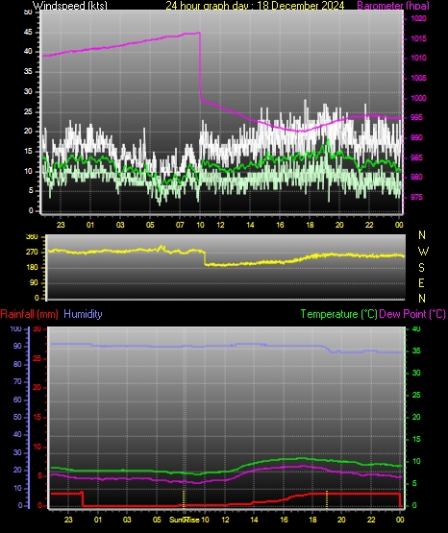Click the Dew Point (°C) legend label
This screenshot has width=448, height=533.
(x=412, y=314)
